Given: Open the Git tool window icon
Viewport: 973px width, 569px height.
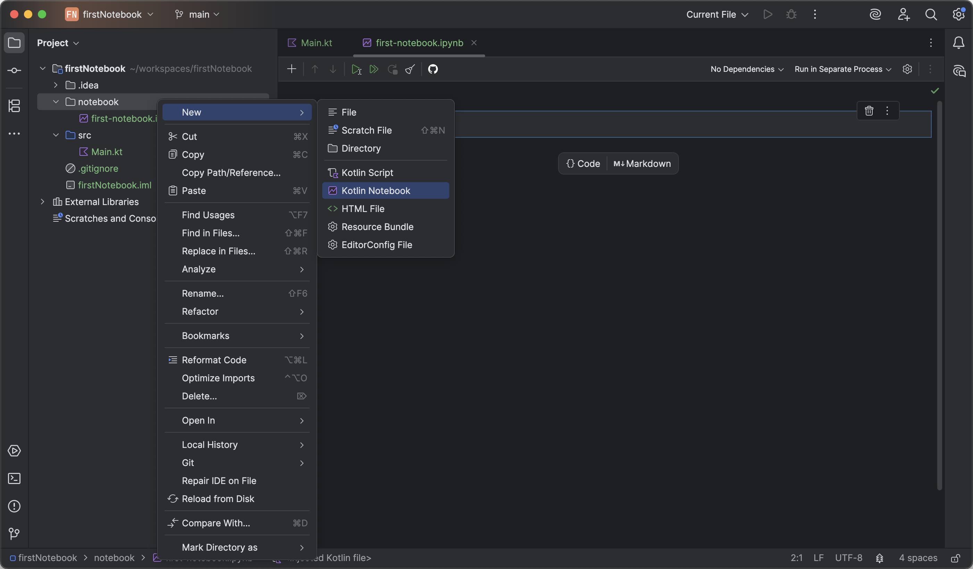Looking at the screenshot, I should (x=14, y=534).
